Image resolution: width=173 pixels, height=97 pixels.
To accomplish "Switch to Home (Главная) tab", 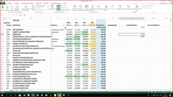I will tap(9, 4).
